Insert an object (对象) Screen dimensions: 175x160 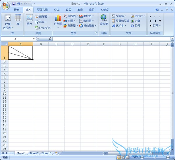(x=135, y=21)
